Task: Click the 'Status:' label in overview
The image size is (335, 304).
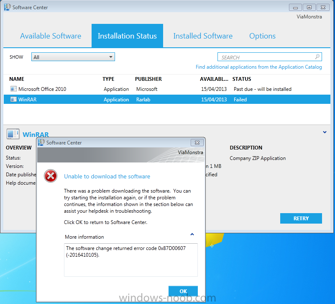Action: [13, 158]
